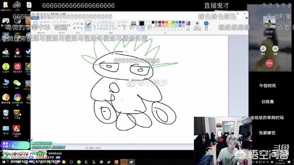Open the Edit colors rainbow icon

(188, 25)
